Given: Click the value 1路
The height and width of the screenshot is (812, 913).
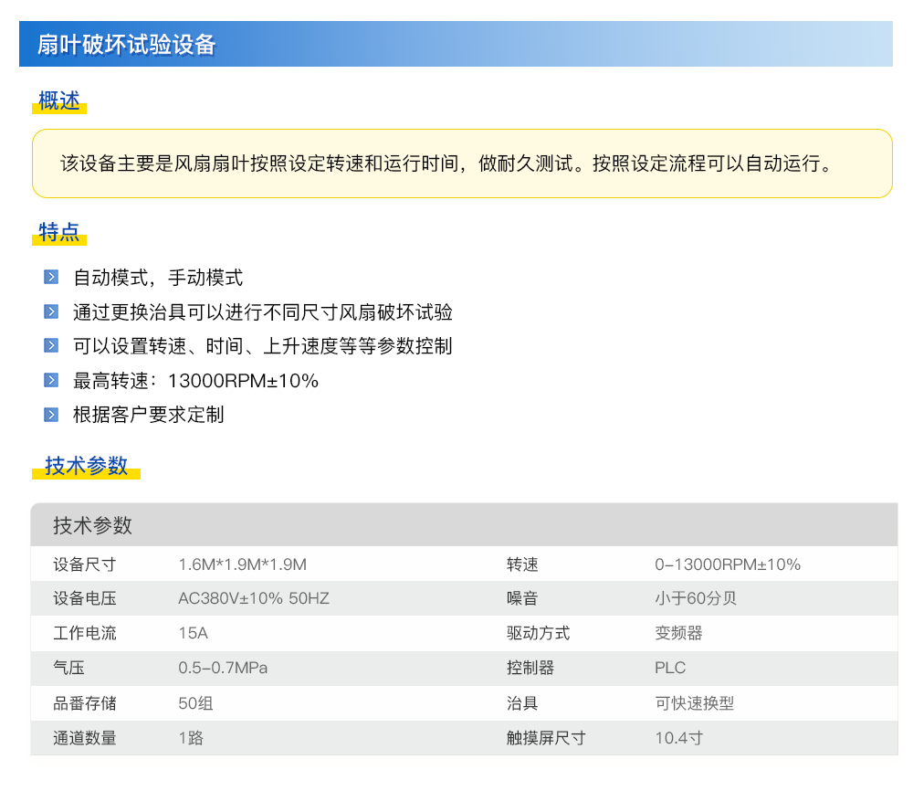Looking at the screenshot, I should click(191, 738).
